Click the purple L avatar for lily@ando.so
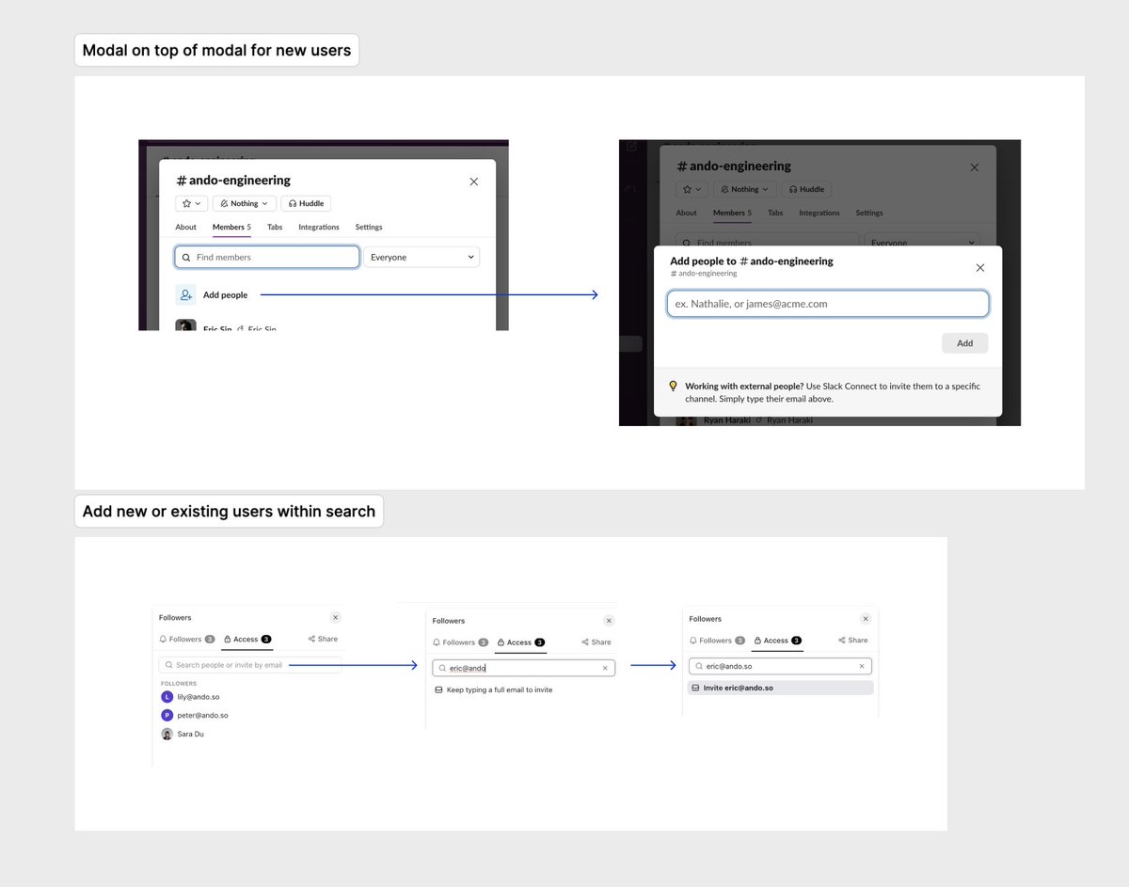This screenshot has width=1129, height=887. 167,697
